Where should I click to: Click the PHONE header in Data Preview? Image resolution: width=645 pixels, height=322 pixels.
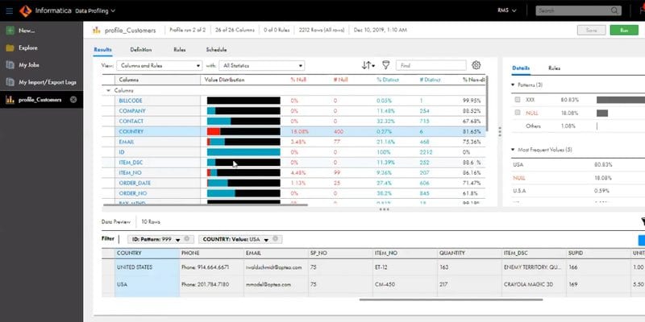190,254
